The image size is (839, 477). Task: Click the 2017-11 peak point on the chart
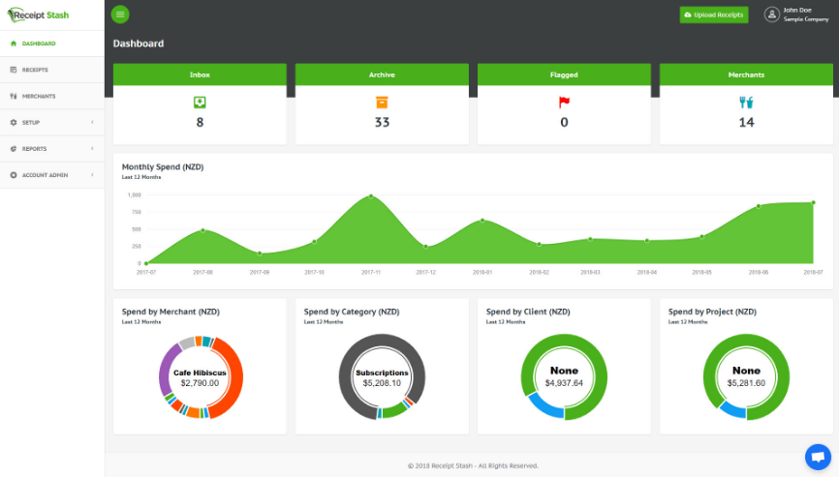(370, 196)
